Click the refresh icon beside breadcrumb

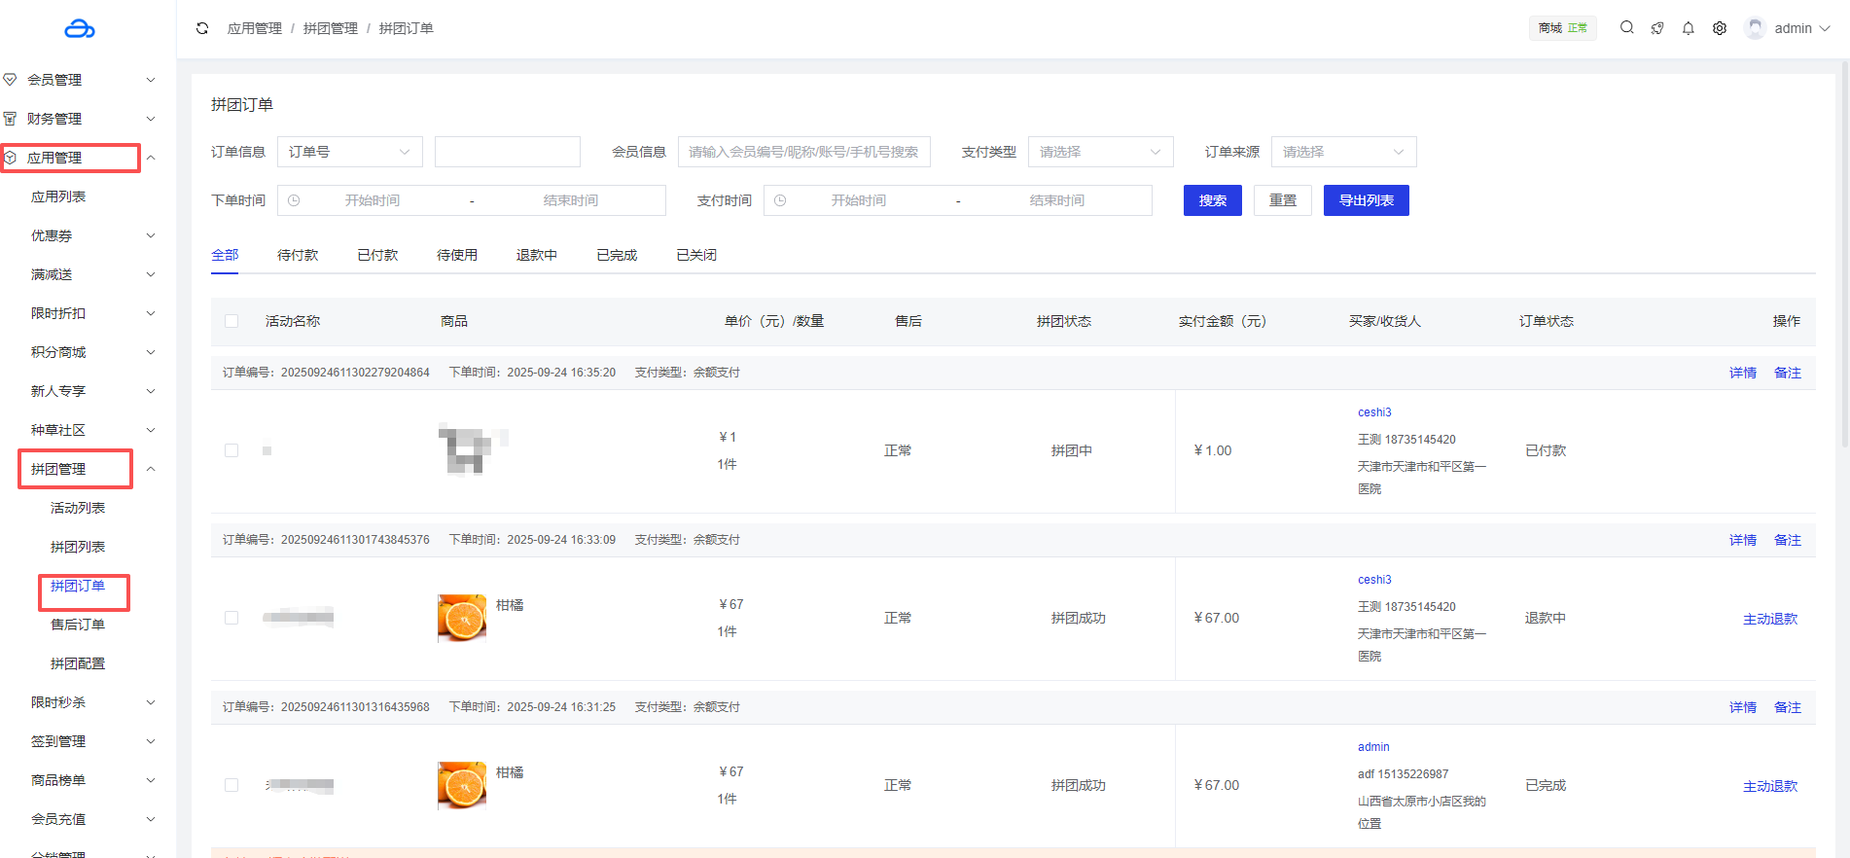point(202,28)
